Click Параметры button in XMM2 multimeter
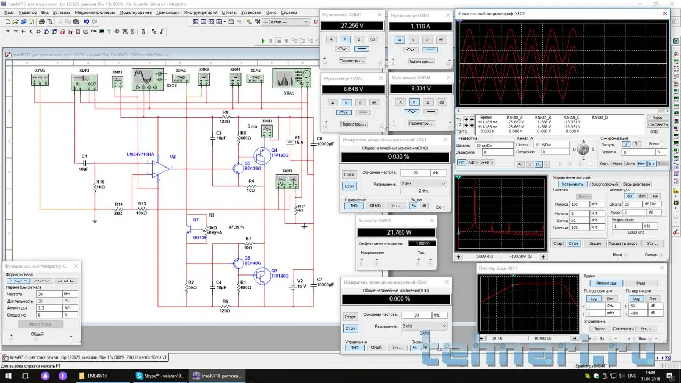The image size is (681, 383). [353, 124]
